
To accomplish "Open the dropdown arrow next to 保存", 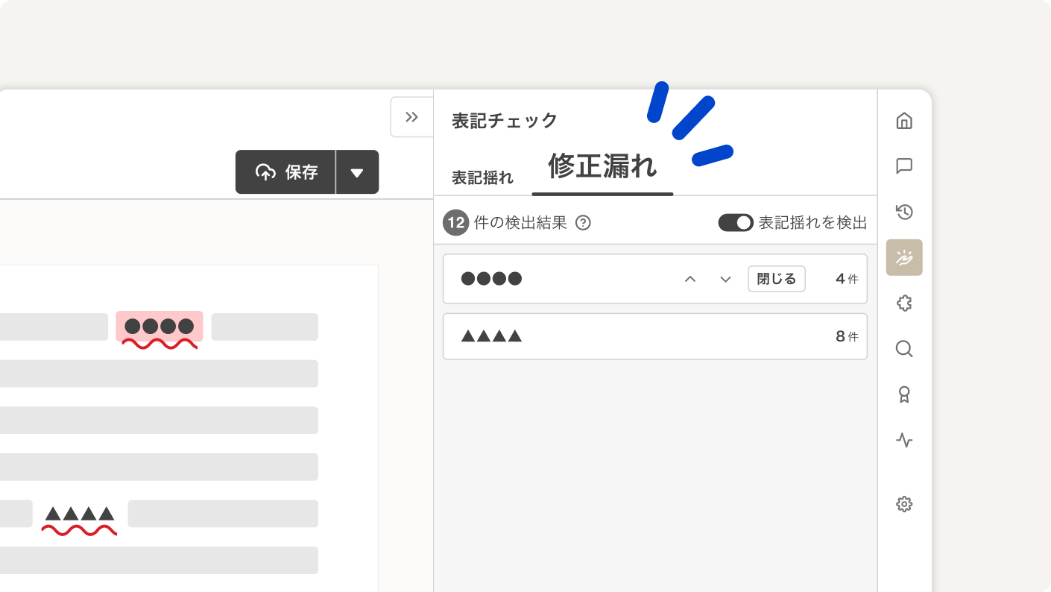I will pos(358,172).
